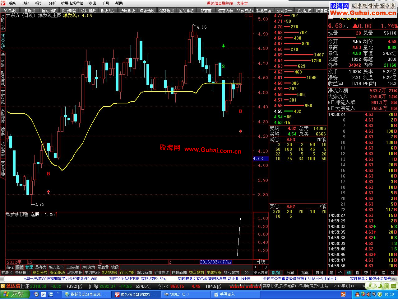This screenshot has width=398, height=299.
Task: Switch to TOOLS (D:) taskbar window
Action: (186, 294)
